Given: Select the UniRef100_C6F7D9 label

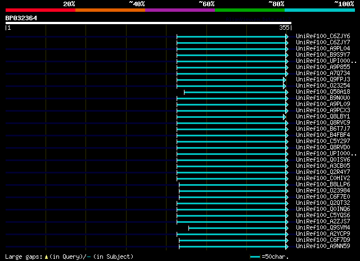Looking at the screenshot, I should pyautogui.click(x=323, y=240).
